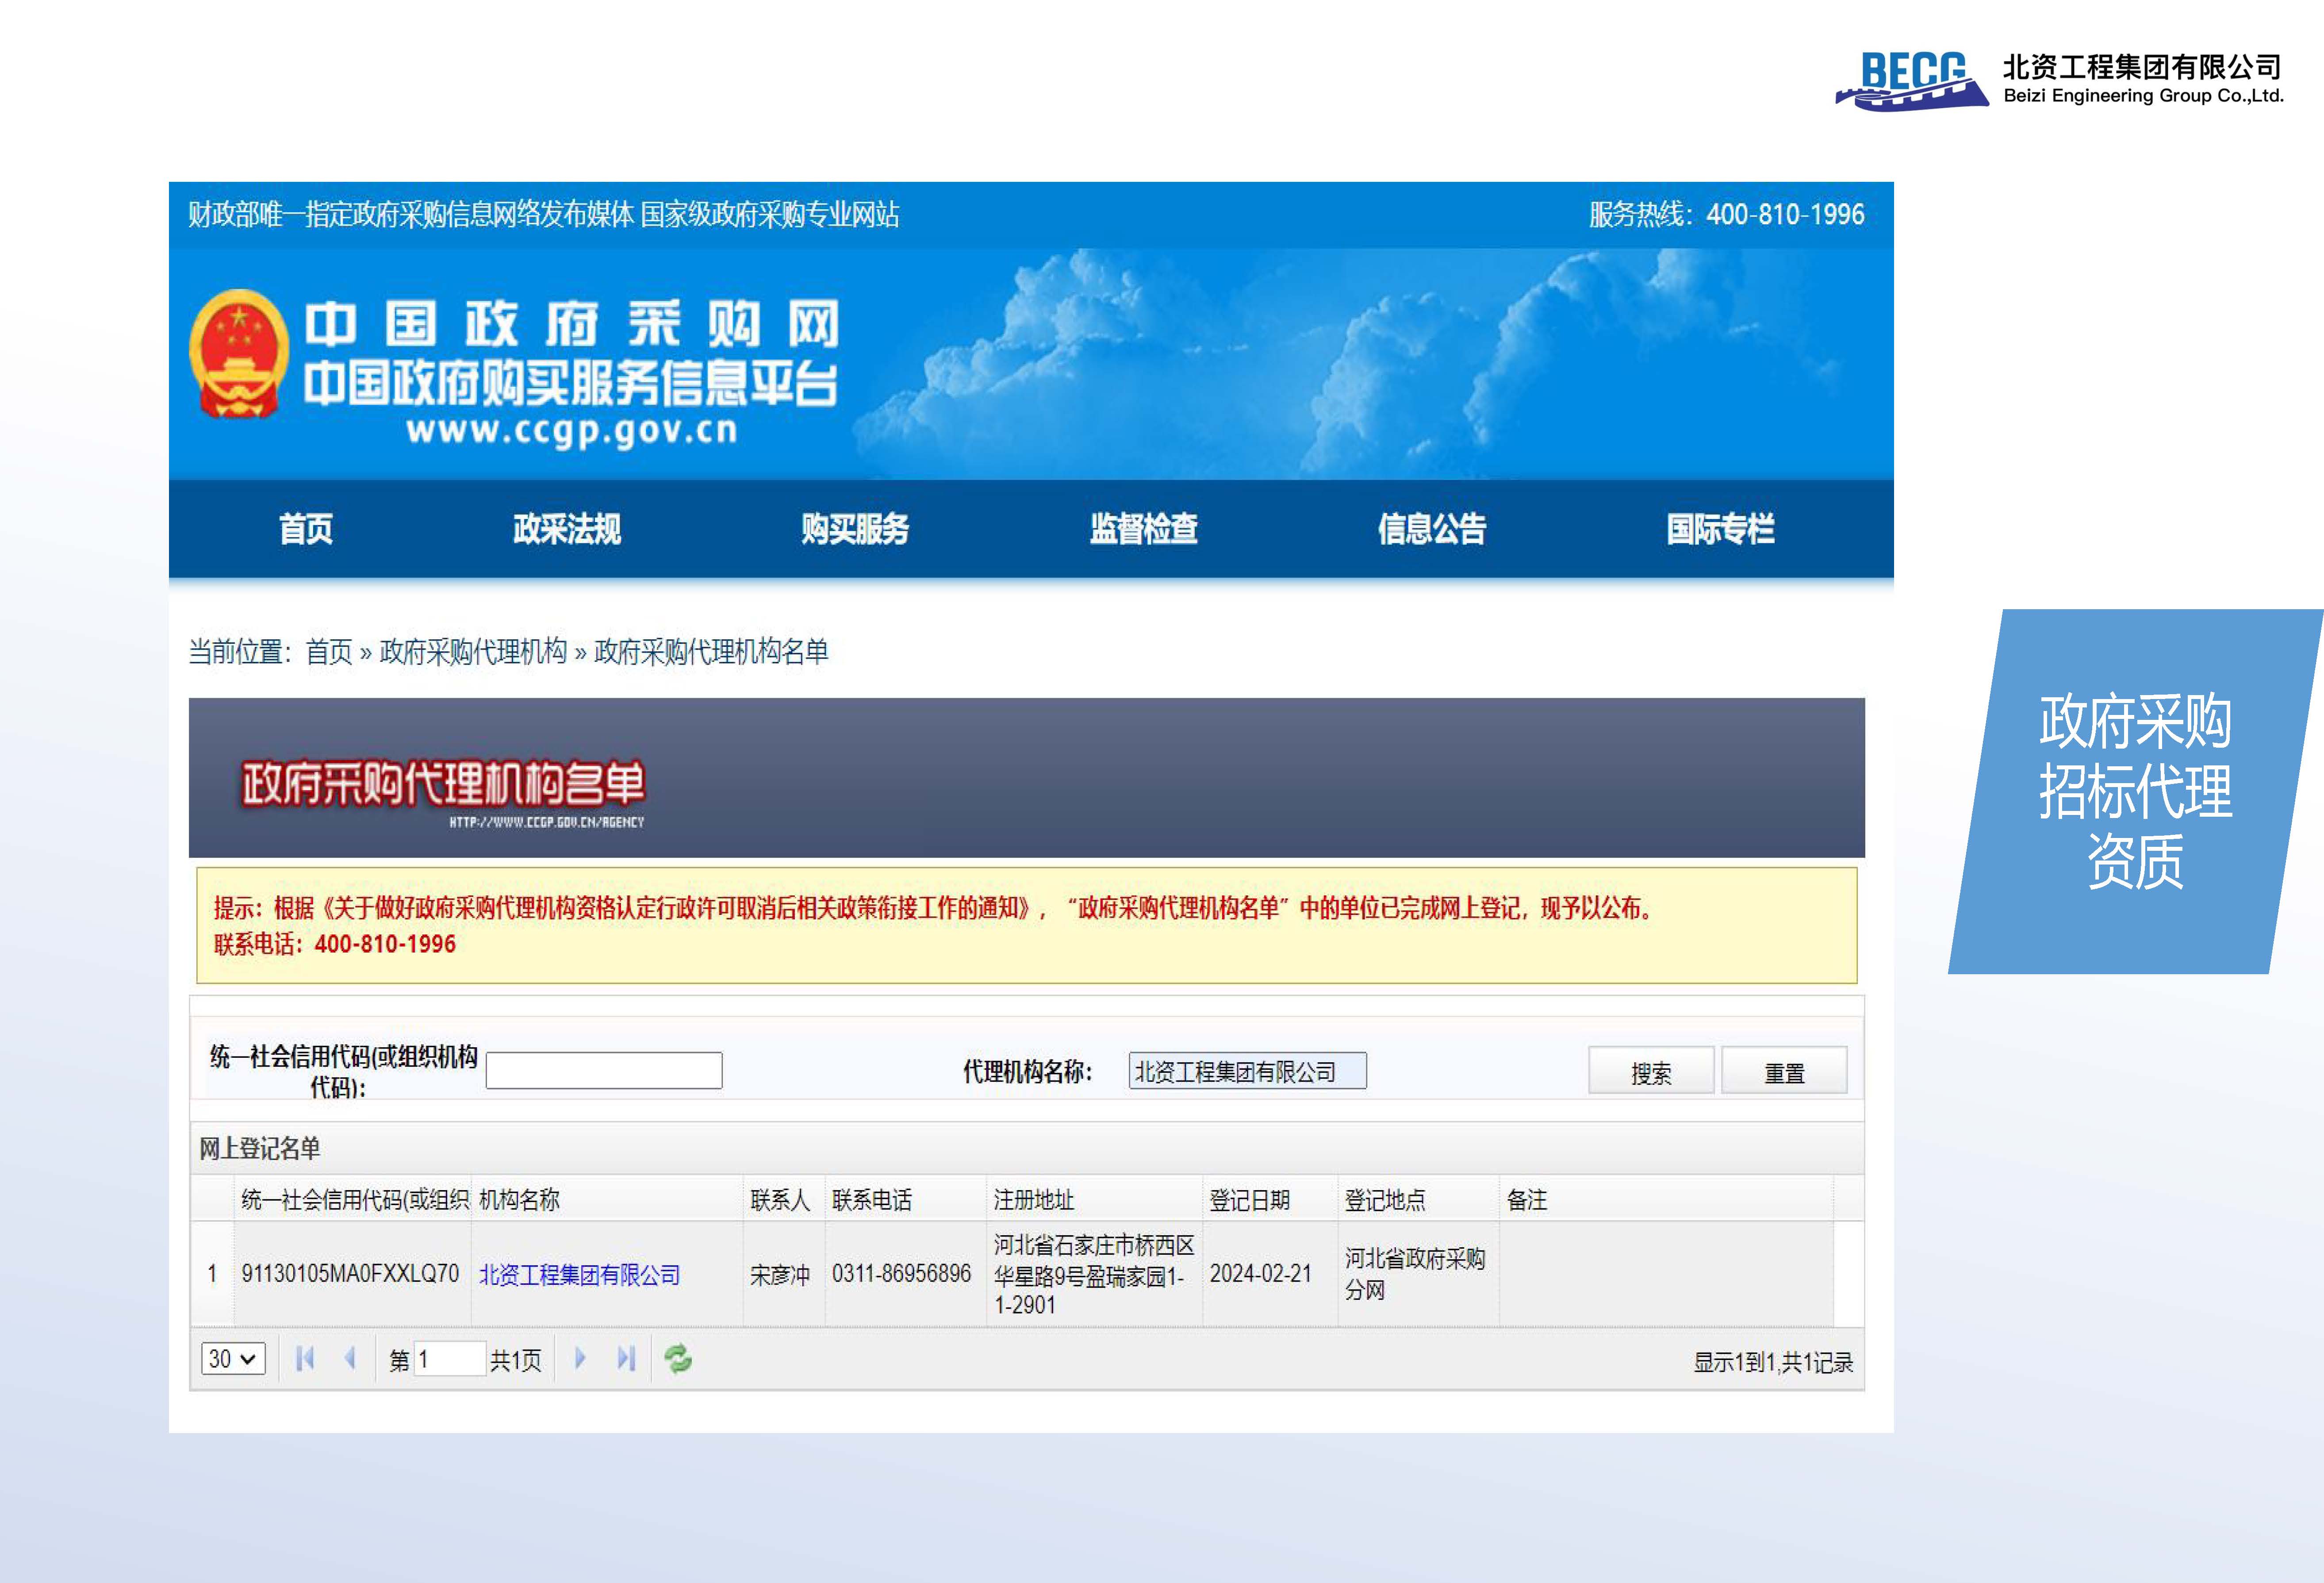Click 首页 in the breadcrumb path

click(329, 652)
